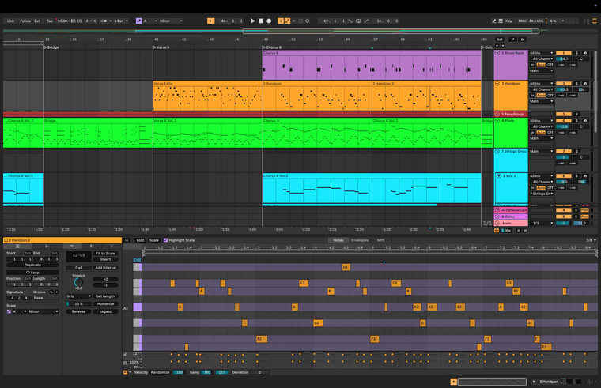Toggle the Loop switch in control bar

pos(358,21)
